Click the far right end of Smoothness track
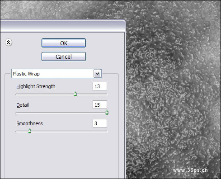The height and width of the screenshot is (179, 221). click(107, 132)
